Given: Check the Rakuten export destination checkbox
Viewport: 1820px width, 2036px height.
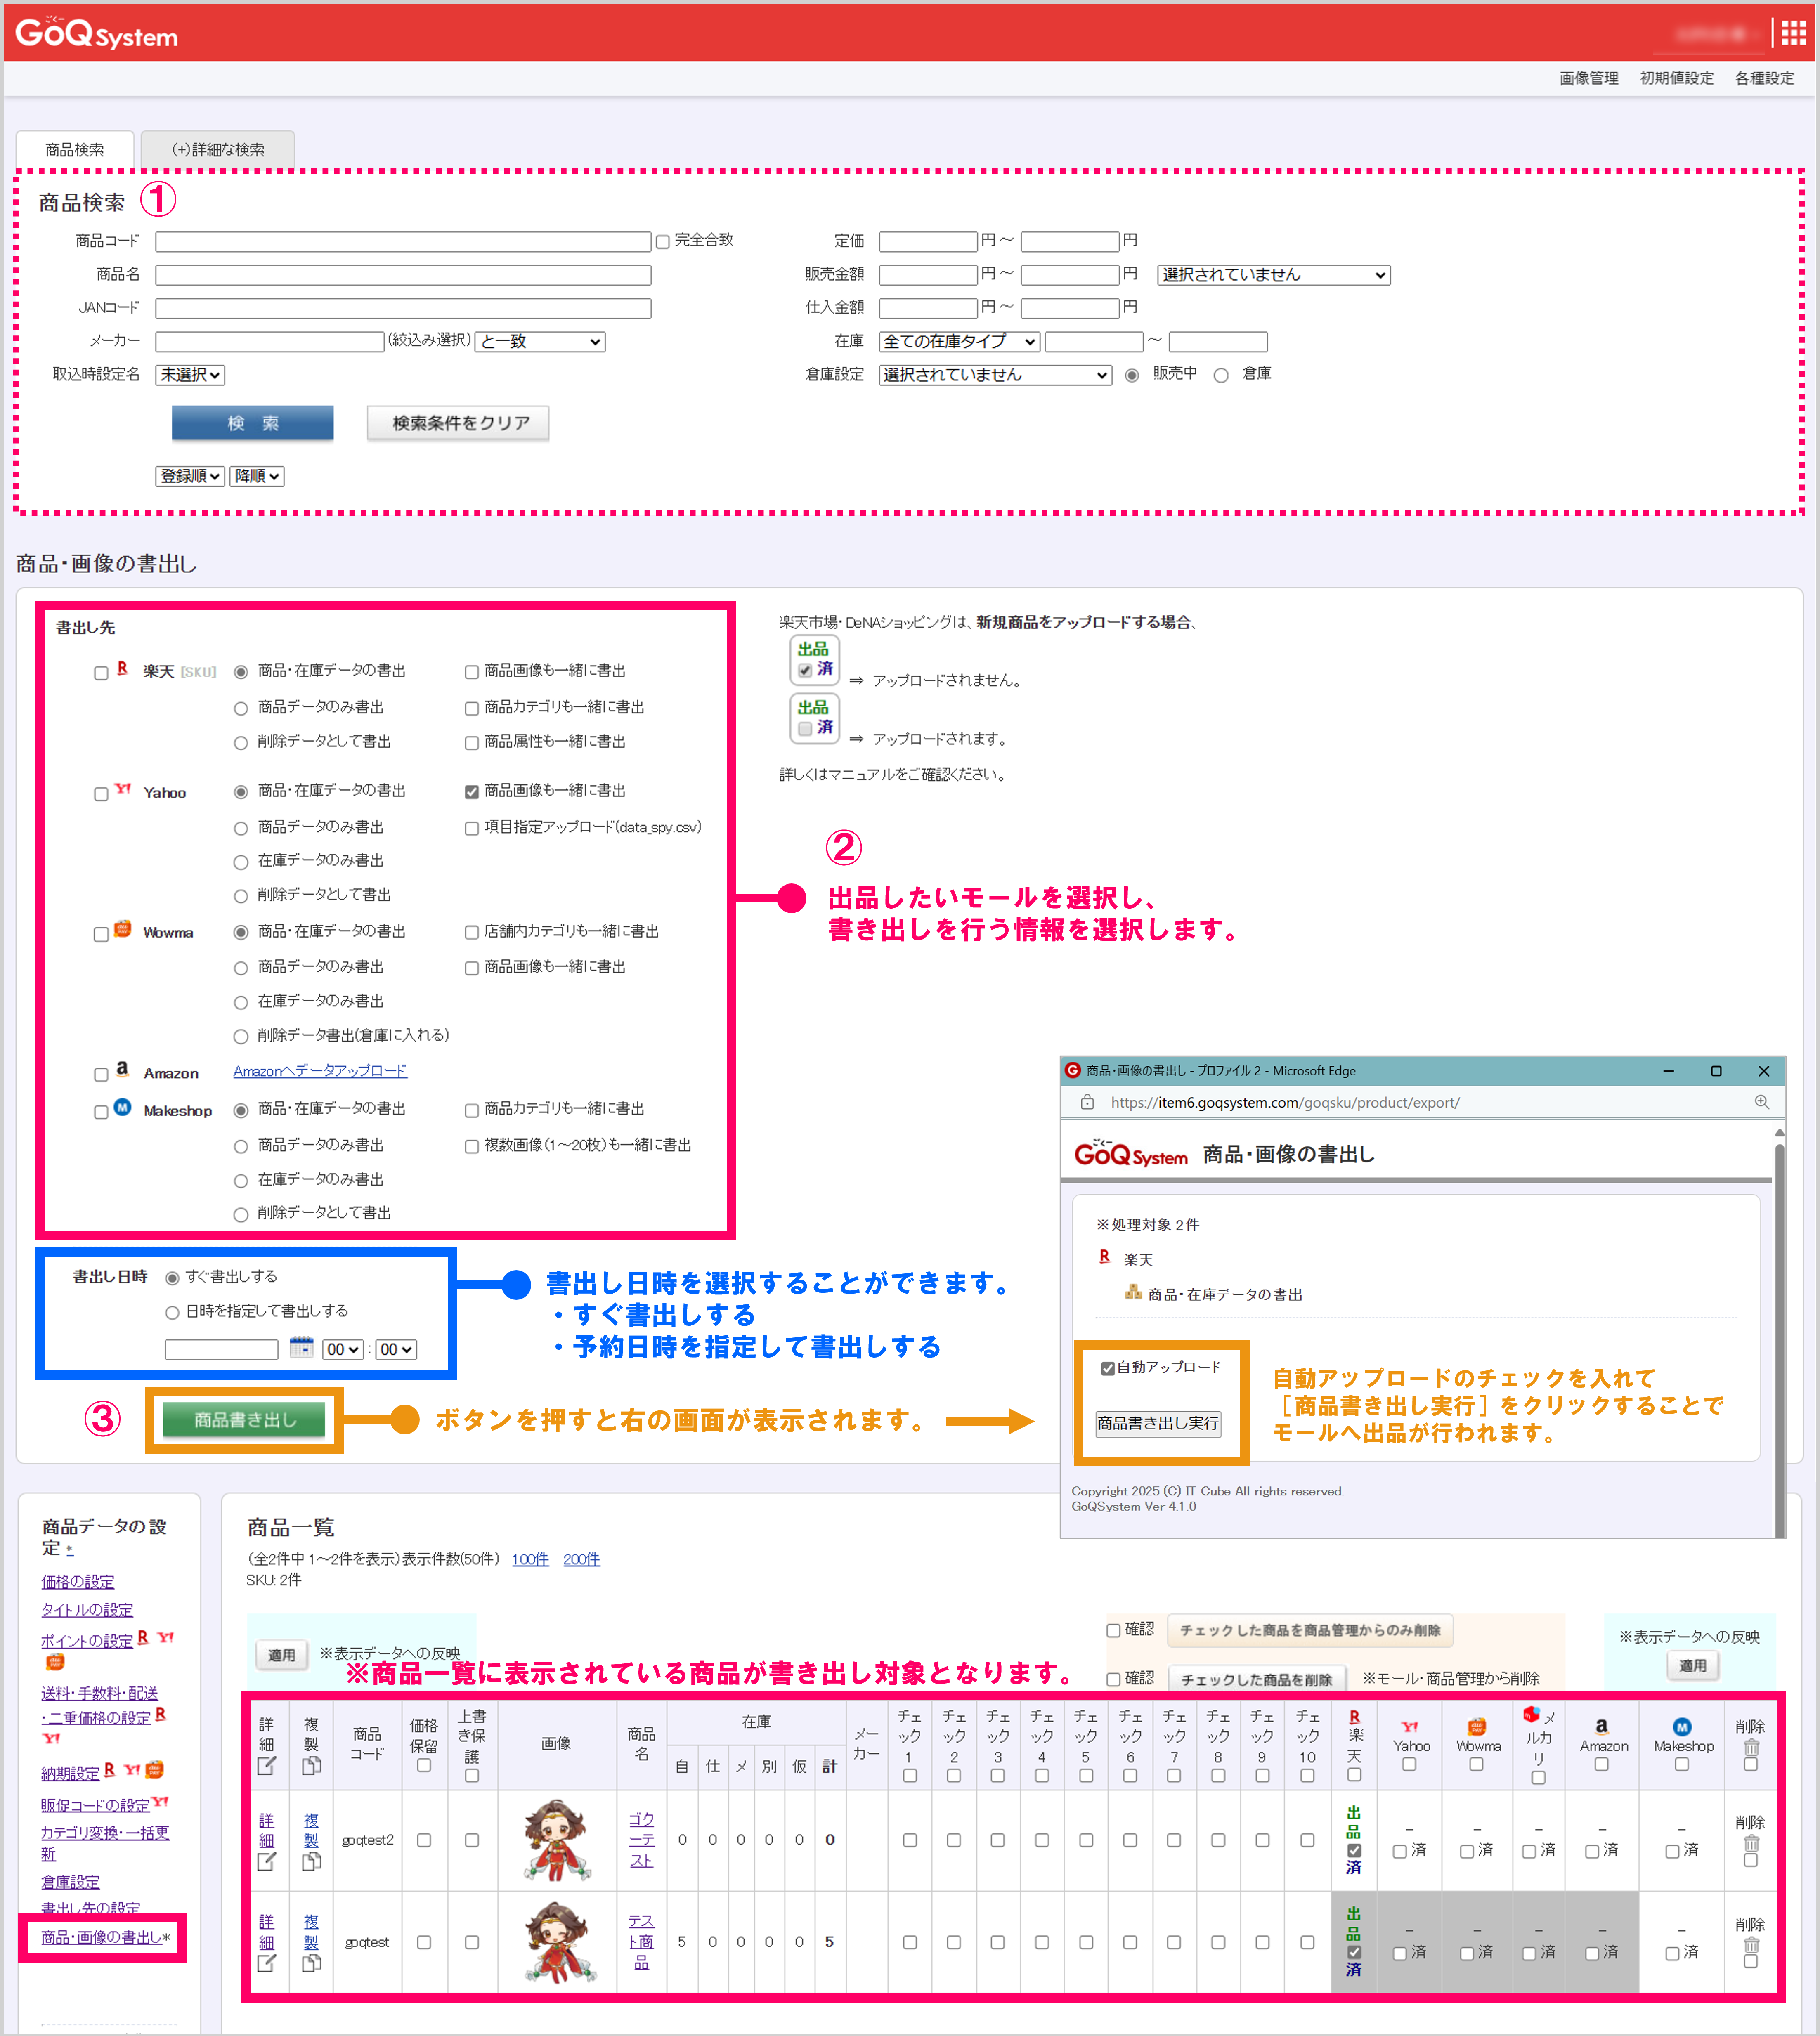Looking at the screenshot, I should 101,673.
